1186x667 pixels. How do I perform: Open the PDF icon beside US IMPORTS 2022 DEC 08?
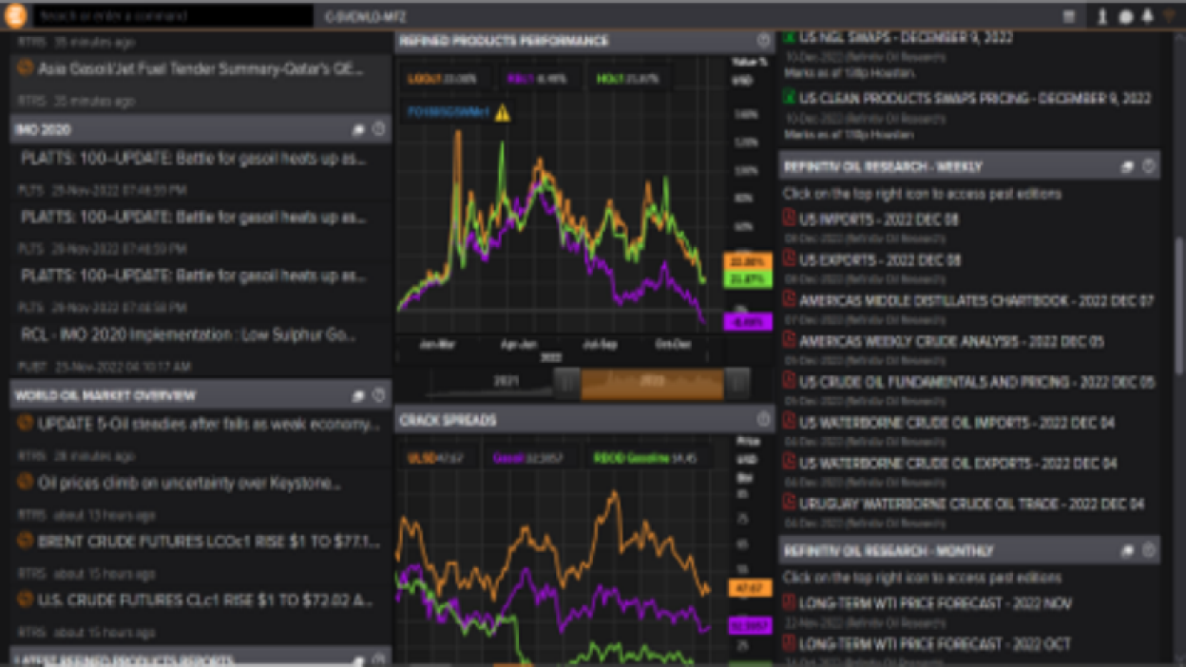click(789, 219)
